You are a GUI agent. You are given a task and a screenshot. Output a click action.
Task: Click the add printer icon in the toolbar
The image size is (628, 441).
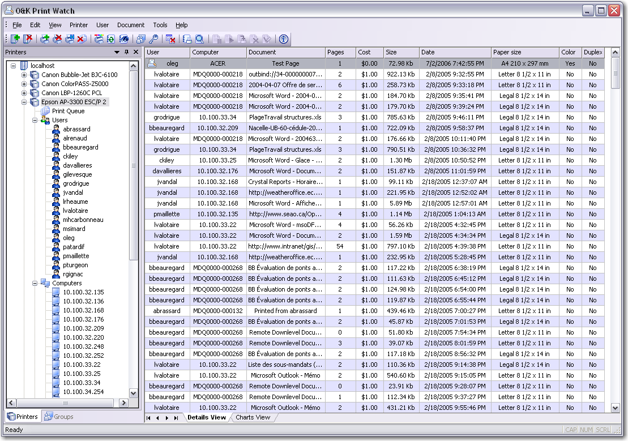coord(45,39)
